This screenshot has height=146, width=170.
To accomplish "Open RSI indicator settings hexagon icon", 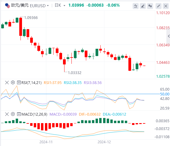I will coord(13,82).
